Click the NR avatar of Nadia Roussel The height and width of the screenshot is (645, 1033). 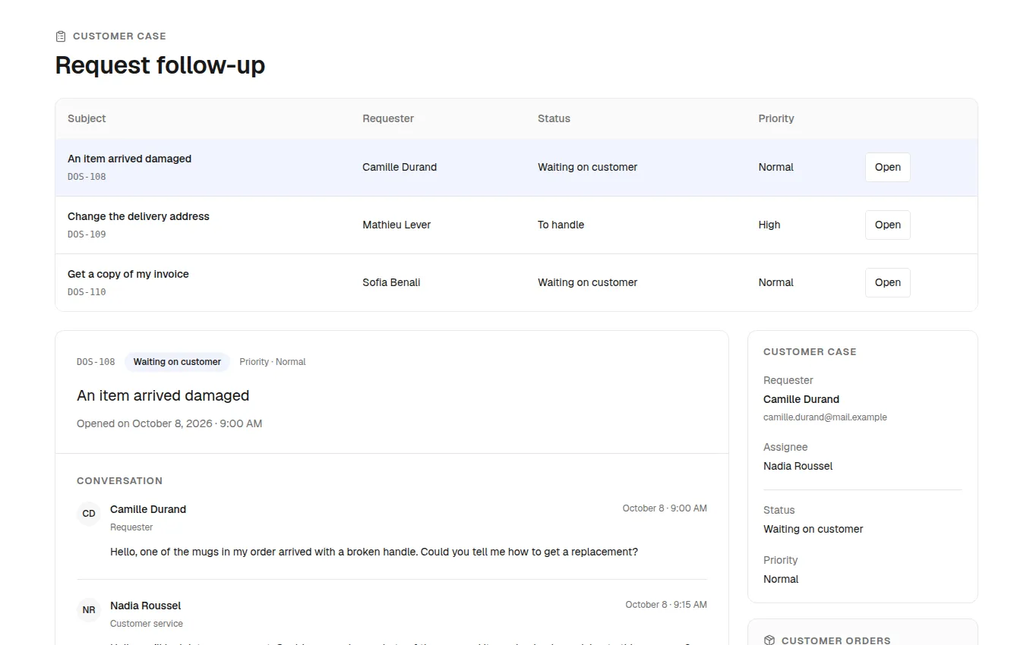click(x=89, y=610)
